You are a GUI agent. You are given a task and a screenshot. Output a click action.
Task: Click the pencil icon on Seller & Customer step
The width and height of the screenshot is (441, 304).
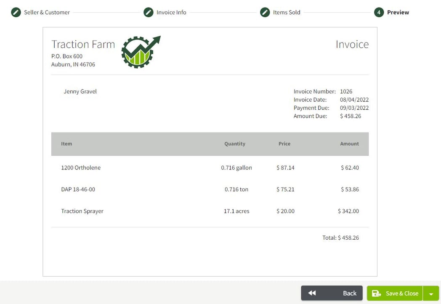click(x=16, y=12)
